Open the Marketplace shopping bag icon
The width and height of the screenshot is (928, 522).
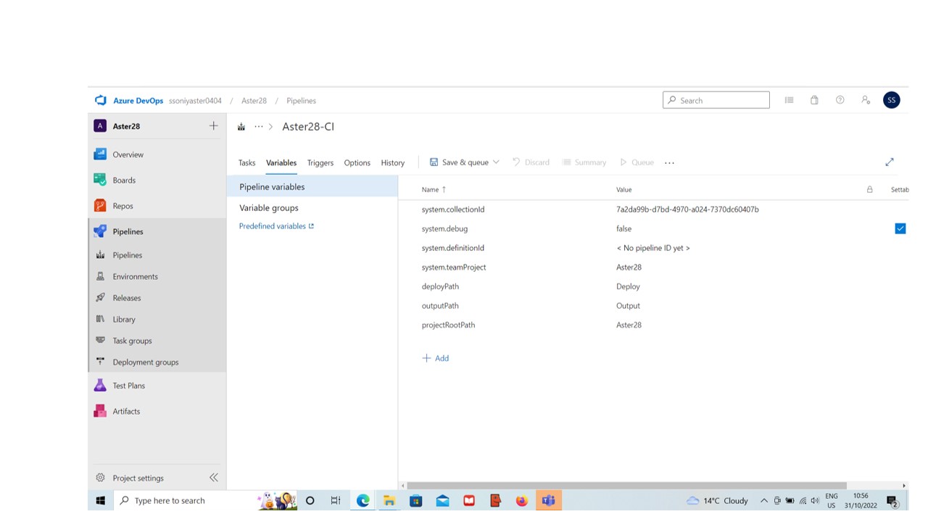click(x=814, y=100)
